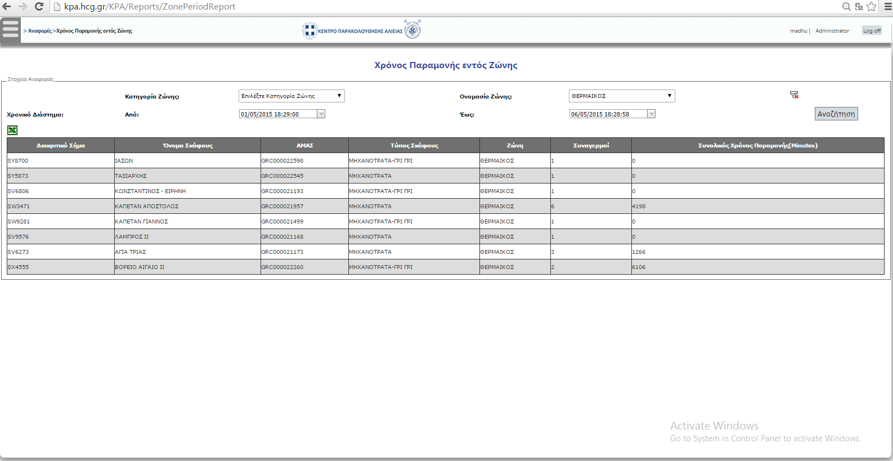893x461 pixels.
Task: Click vessel name ΑΓΙΑ ΤΡΙΑΣ
Action: coord(131,252)
